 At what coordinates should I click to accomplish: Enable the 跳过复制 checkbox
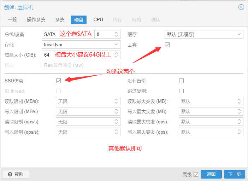point(182,91)
